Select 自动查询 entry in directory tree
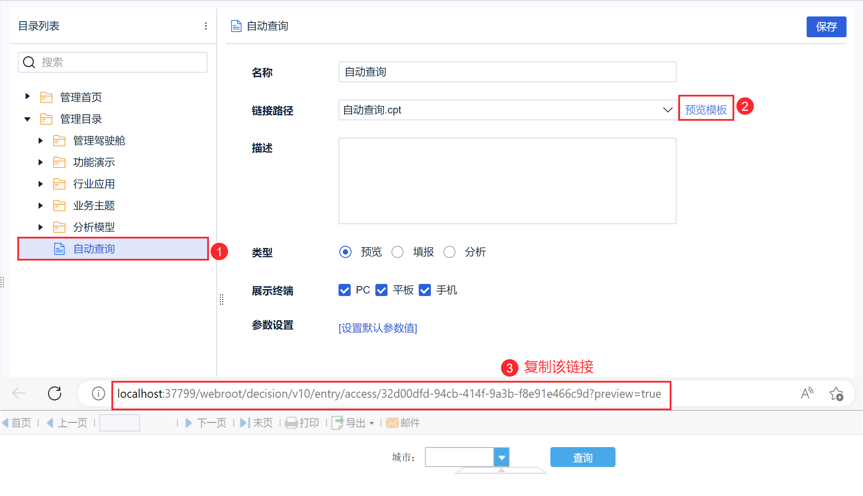863x496 pixels. pyautogui.click(x=113, y=249)
